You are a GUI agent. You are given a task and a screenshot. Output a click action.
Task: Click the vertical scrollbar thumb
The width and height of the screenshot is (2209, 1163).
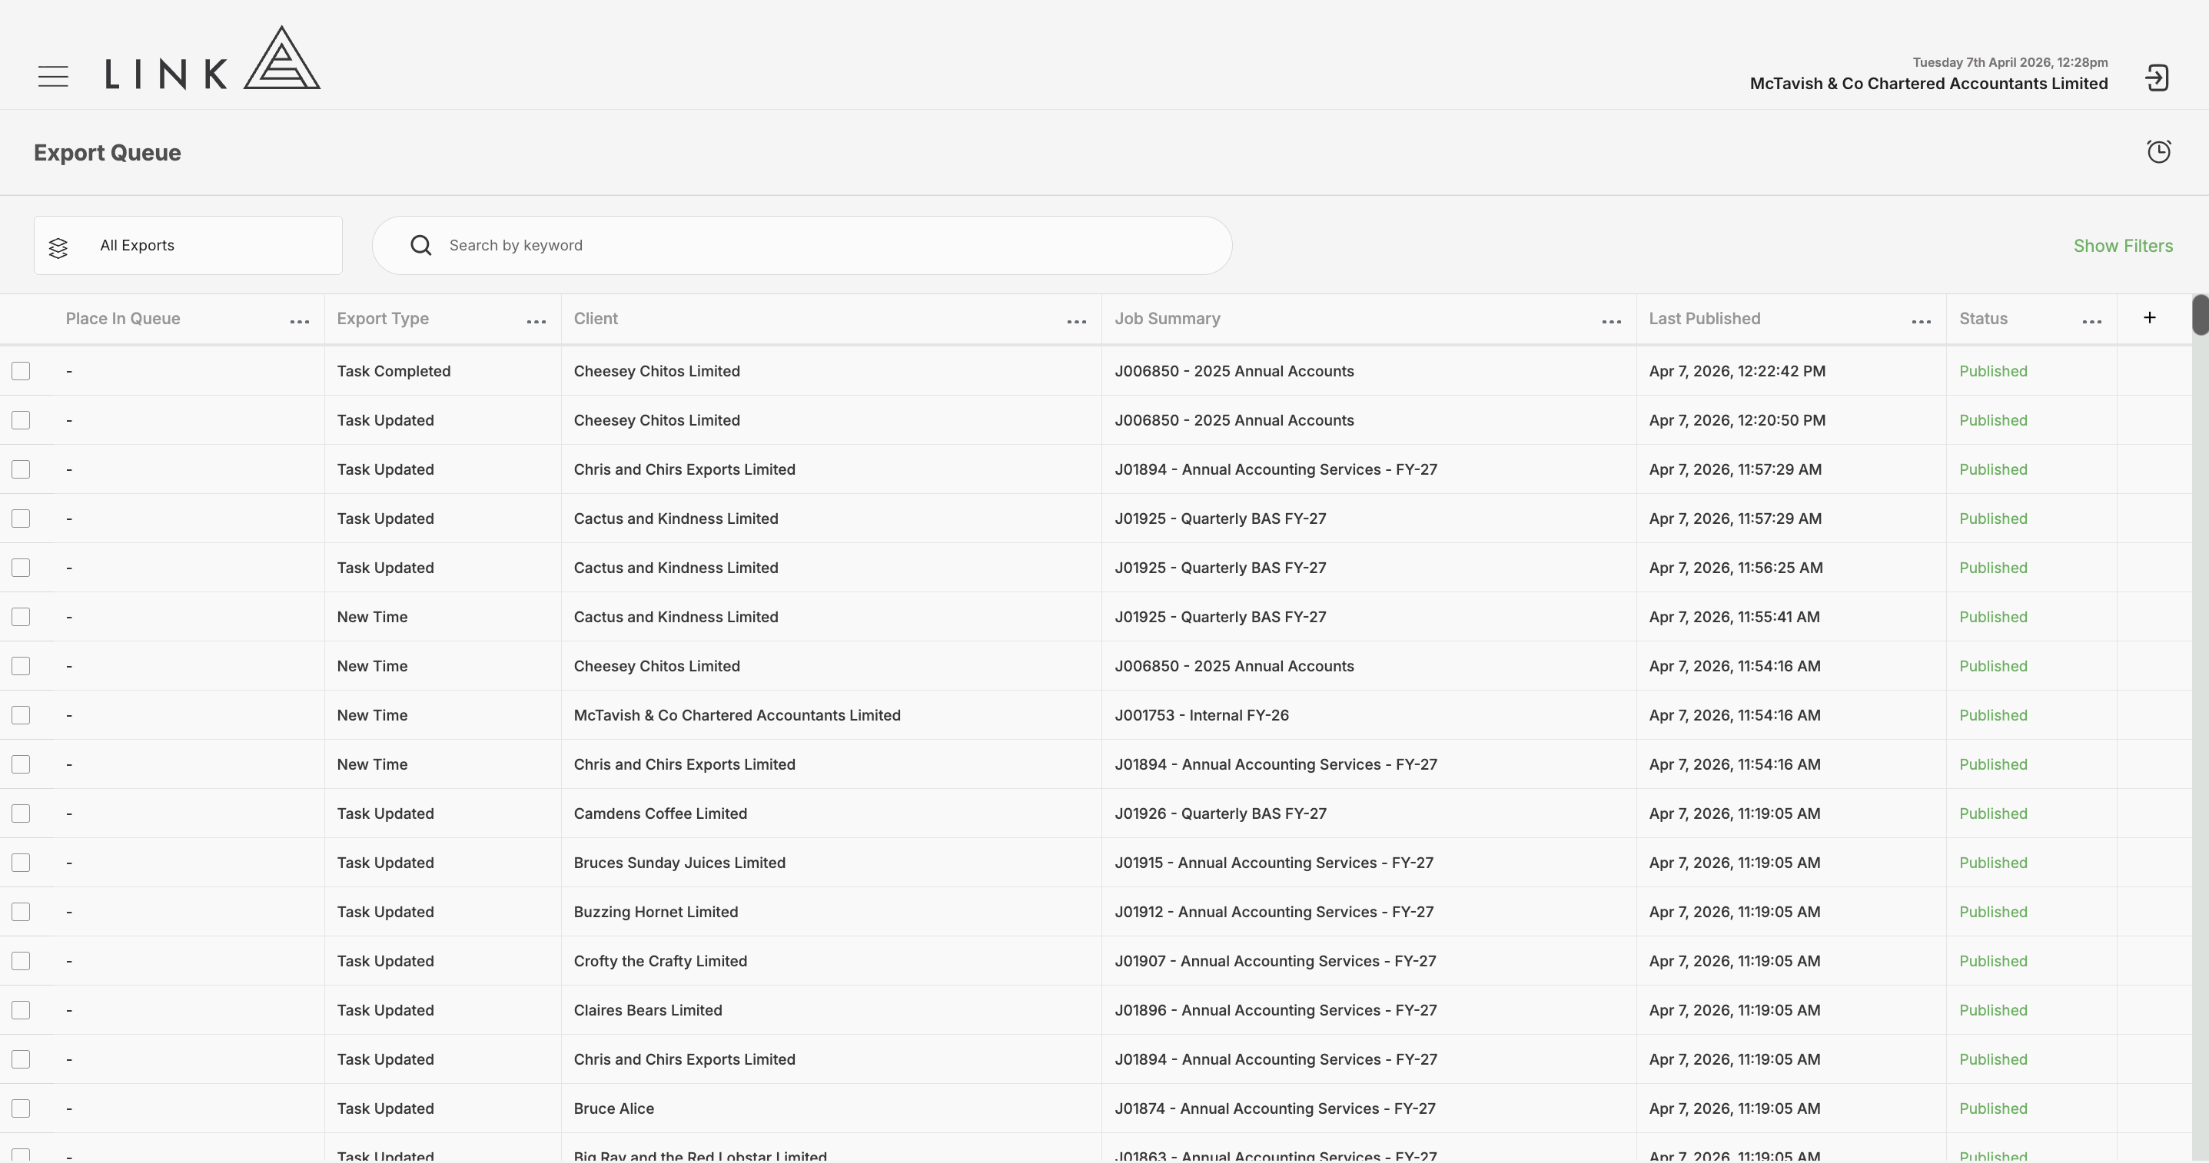pos(2200,314)
